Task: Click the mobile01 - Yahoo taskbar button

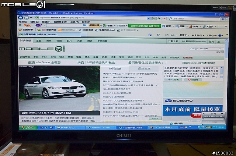Action: (101, 128)
